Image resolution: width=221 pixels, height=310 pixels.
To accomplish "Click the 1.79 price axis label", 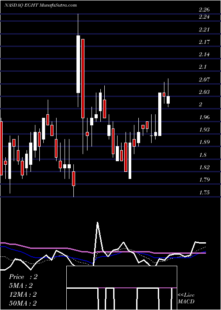I will 204,179.
